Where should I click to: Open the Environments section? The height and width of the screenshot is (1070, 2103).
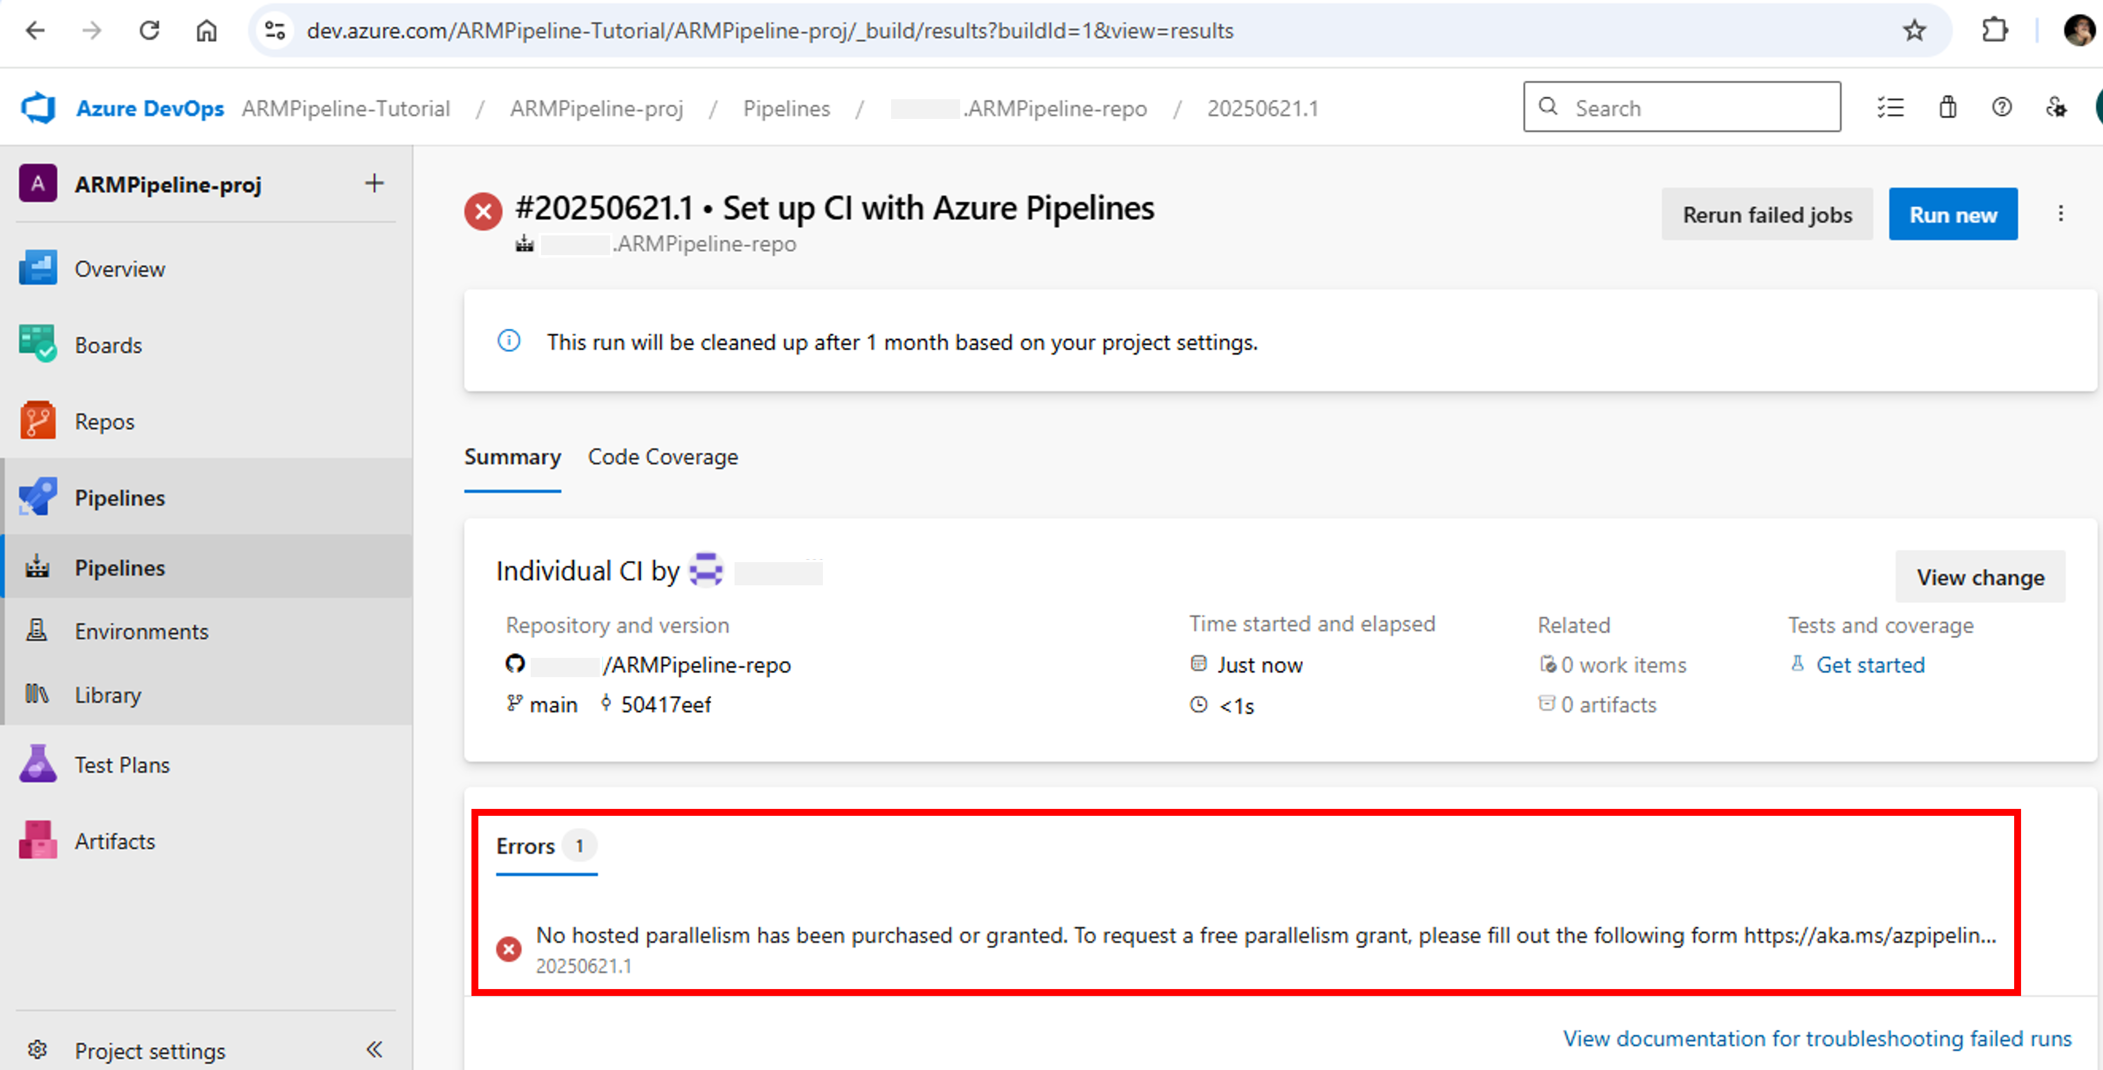click(141, 631)
